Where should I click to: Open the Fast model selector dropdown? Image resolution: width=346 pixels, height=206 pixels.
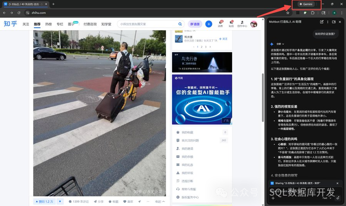[x=327, y=198]
